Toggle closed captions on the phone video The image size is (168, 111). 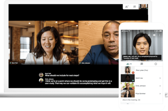[154, 35]
